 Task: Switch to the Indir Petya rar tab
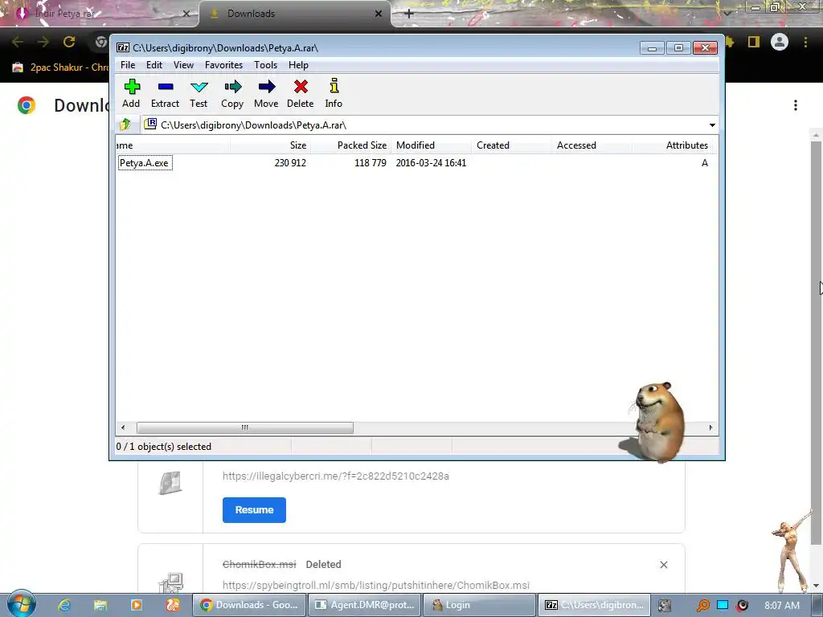tap(100, 14)
